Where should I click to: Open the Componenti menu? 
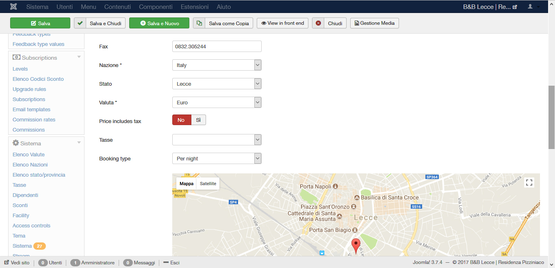pos(156,7)
